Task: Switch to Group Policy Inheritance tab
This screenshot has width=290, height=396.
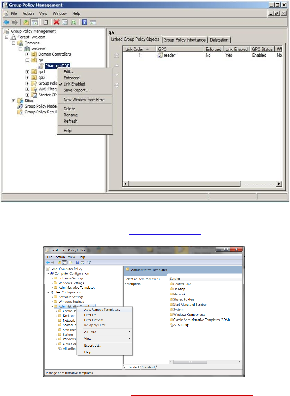Action: (x=185, y=40)
